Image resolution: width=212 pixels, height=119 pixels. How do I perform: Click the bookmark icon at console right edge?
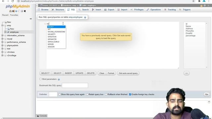click(x=209, y=102)
